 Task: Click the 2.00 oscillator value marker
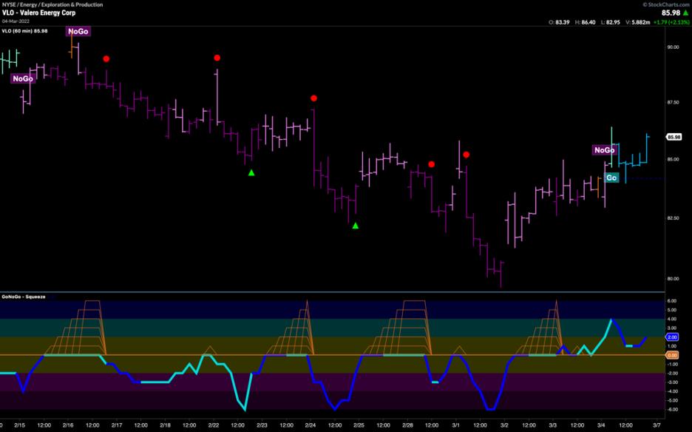(x=673, y=337)
